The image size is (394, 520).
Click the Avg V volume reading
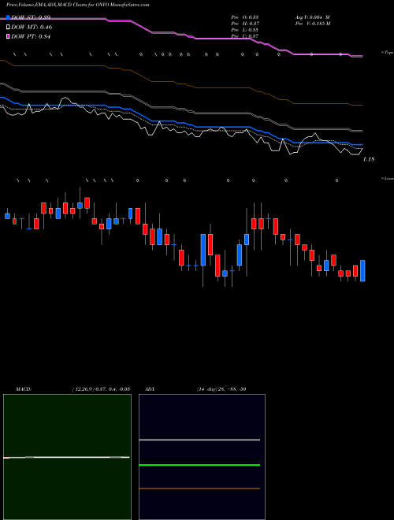312,17
